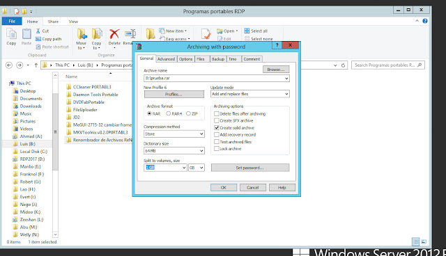Open the Update mode dropdown
Image resolution: width=446 pixels, height=256 pixels.
click(x=286, y=94)
